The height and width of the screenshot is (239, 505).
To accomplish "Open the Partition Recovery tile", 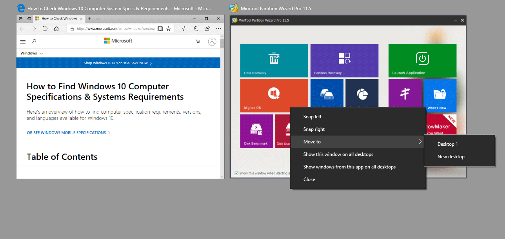I will [x=344, y=60].
